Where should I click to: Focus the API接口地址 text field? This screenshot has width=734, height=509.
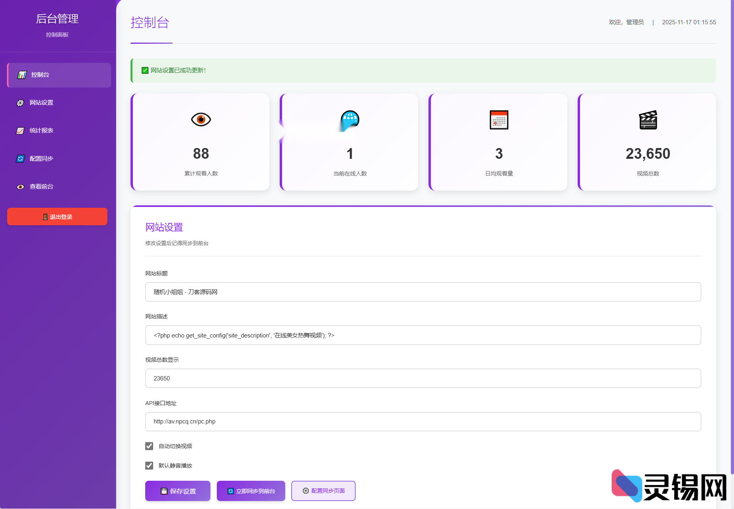point(423,421)
